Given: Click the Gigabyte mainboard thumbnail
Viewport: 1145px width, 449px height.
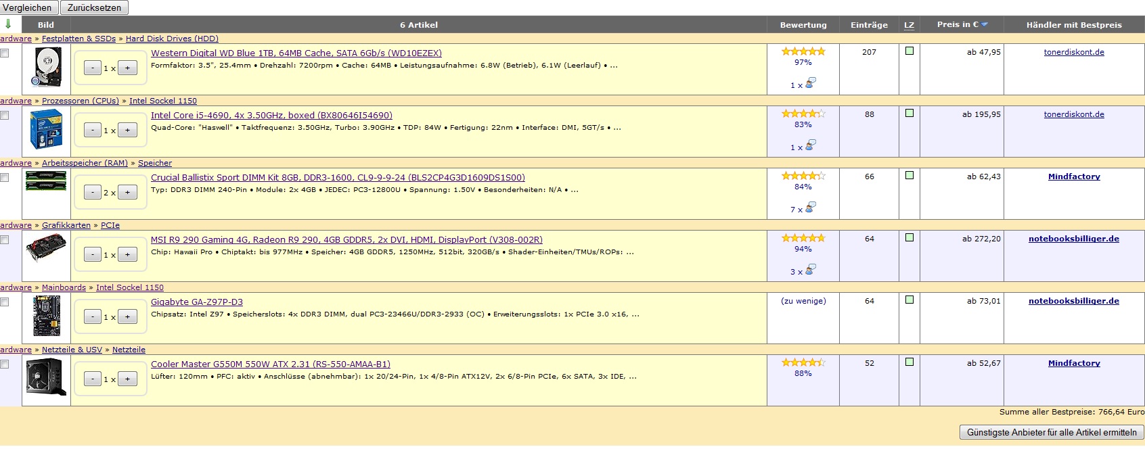Looking at the screenshot, I should pos(46,316).
